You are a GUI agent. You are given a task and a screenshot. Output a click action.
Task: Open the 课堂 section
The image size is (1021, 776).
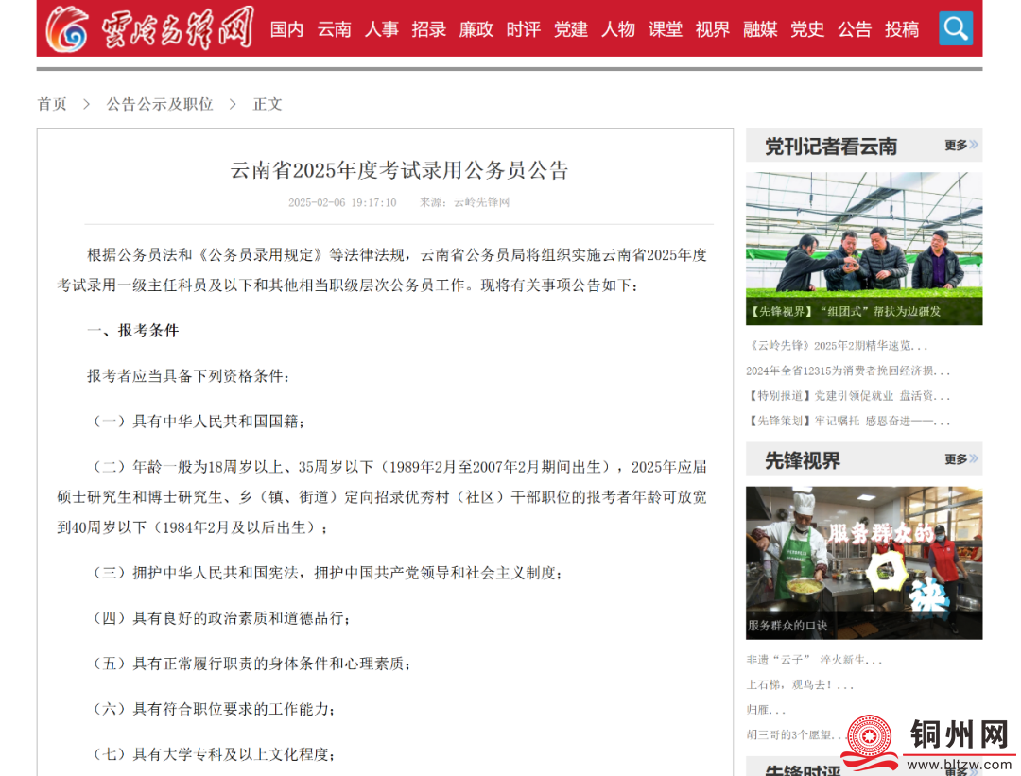tap(665, 29)
